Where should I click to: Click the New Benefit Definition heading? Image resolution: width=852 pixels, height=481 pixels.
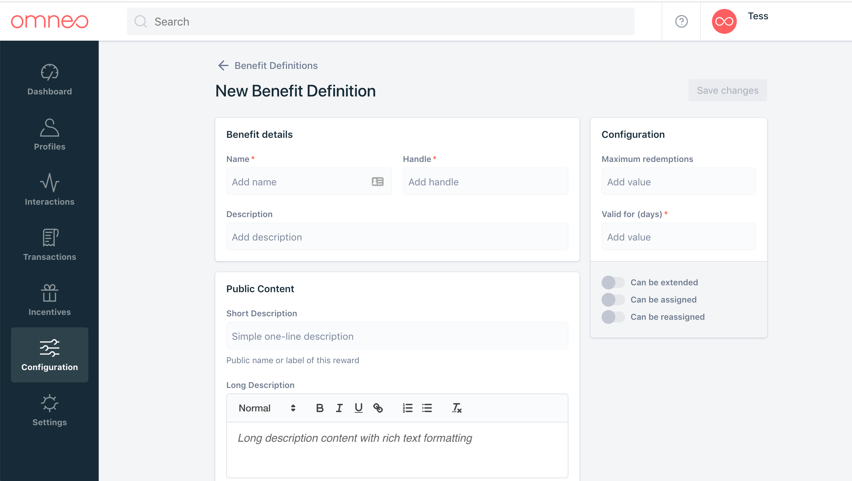point(296,91)
